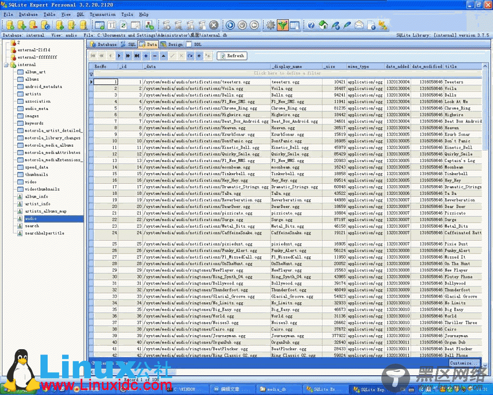Toggle the highlighted filter funnel icon
Viewport: 493px width, 395px height.
point(282,25)
